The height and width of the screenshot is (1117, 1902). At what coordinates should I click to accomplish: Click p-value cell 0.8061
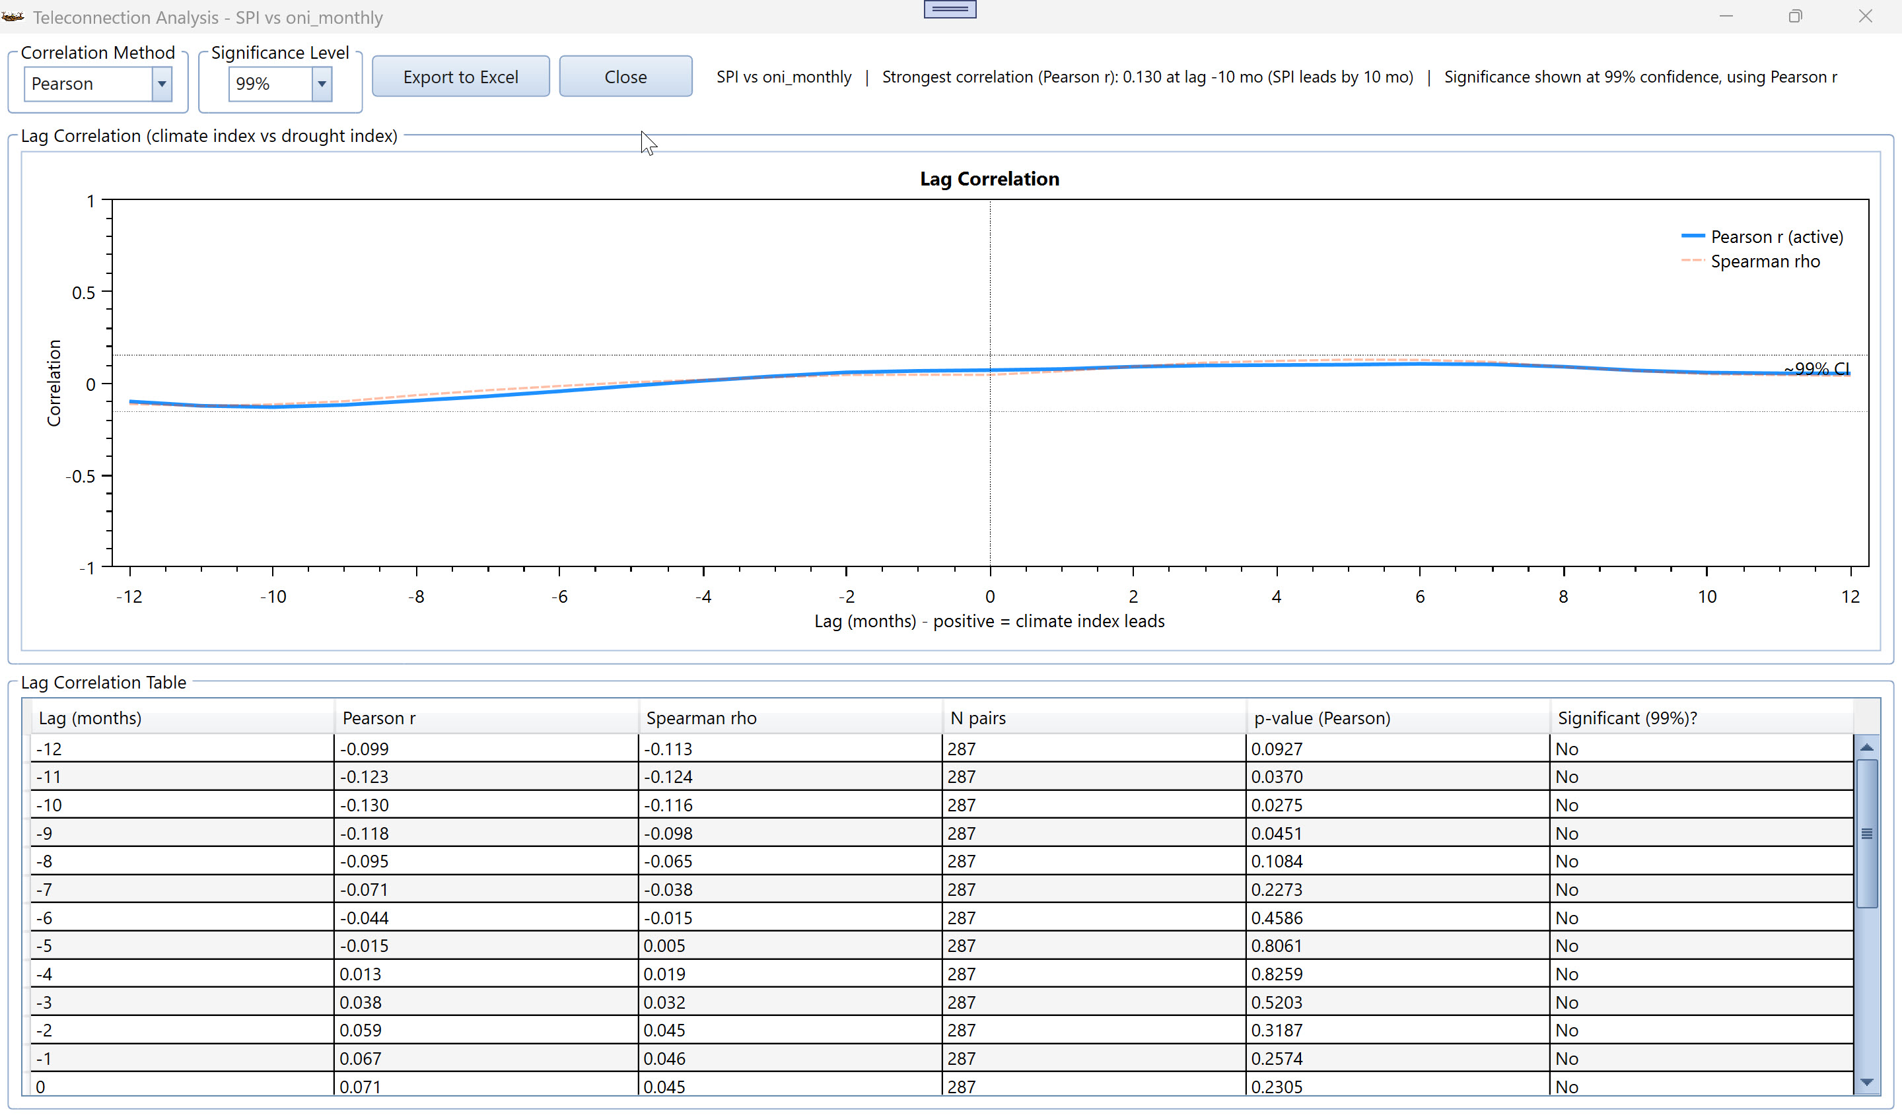[1398, 945]
